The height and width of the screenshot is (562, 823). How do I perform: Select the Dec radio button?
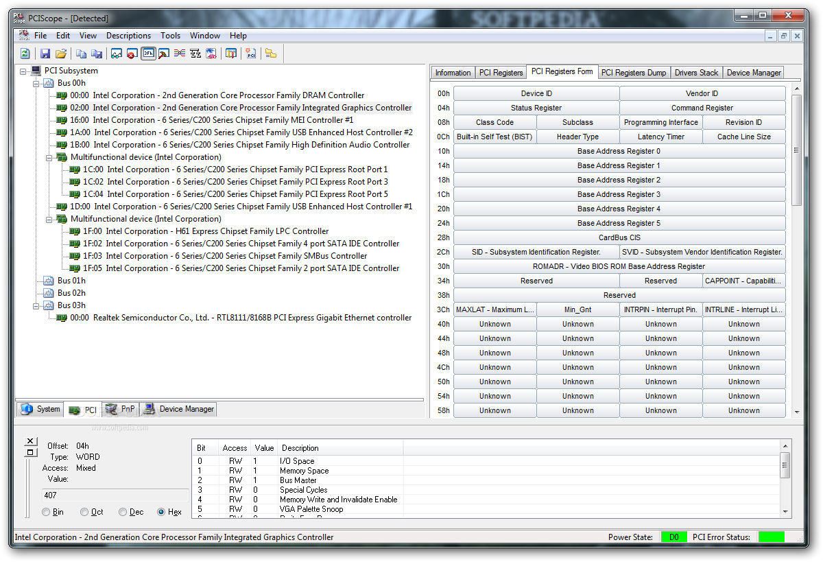[123, 512]
